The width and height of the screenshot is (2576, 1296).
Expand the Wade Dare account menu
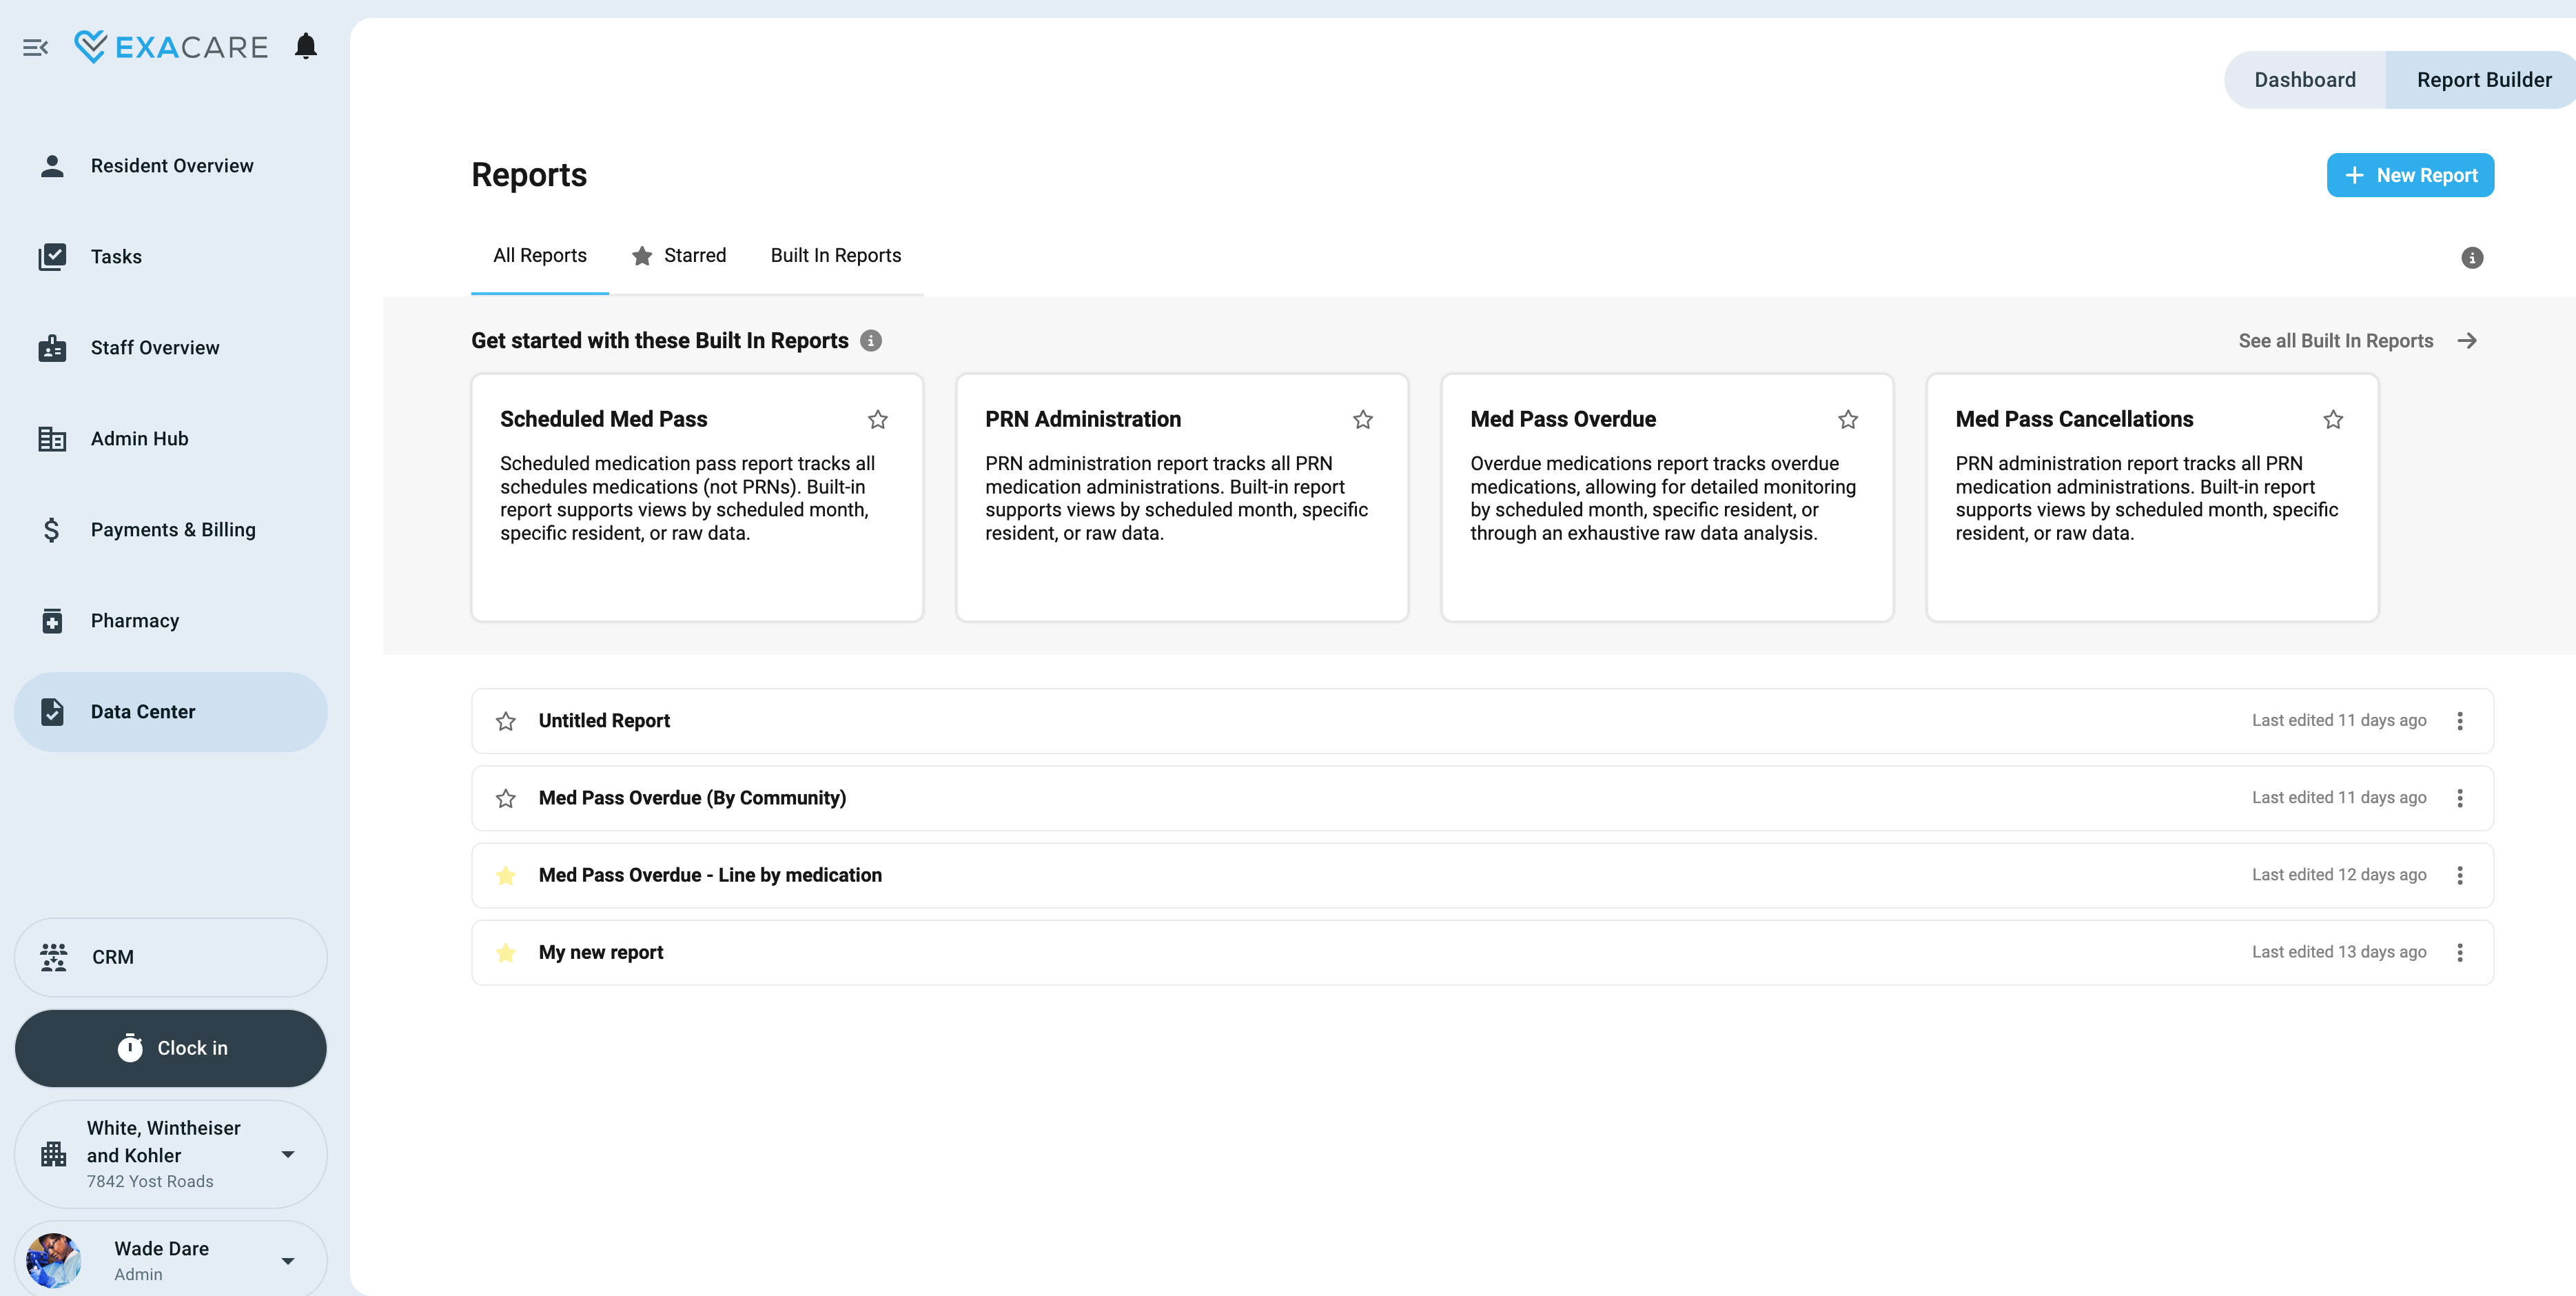pos(288,1259)
